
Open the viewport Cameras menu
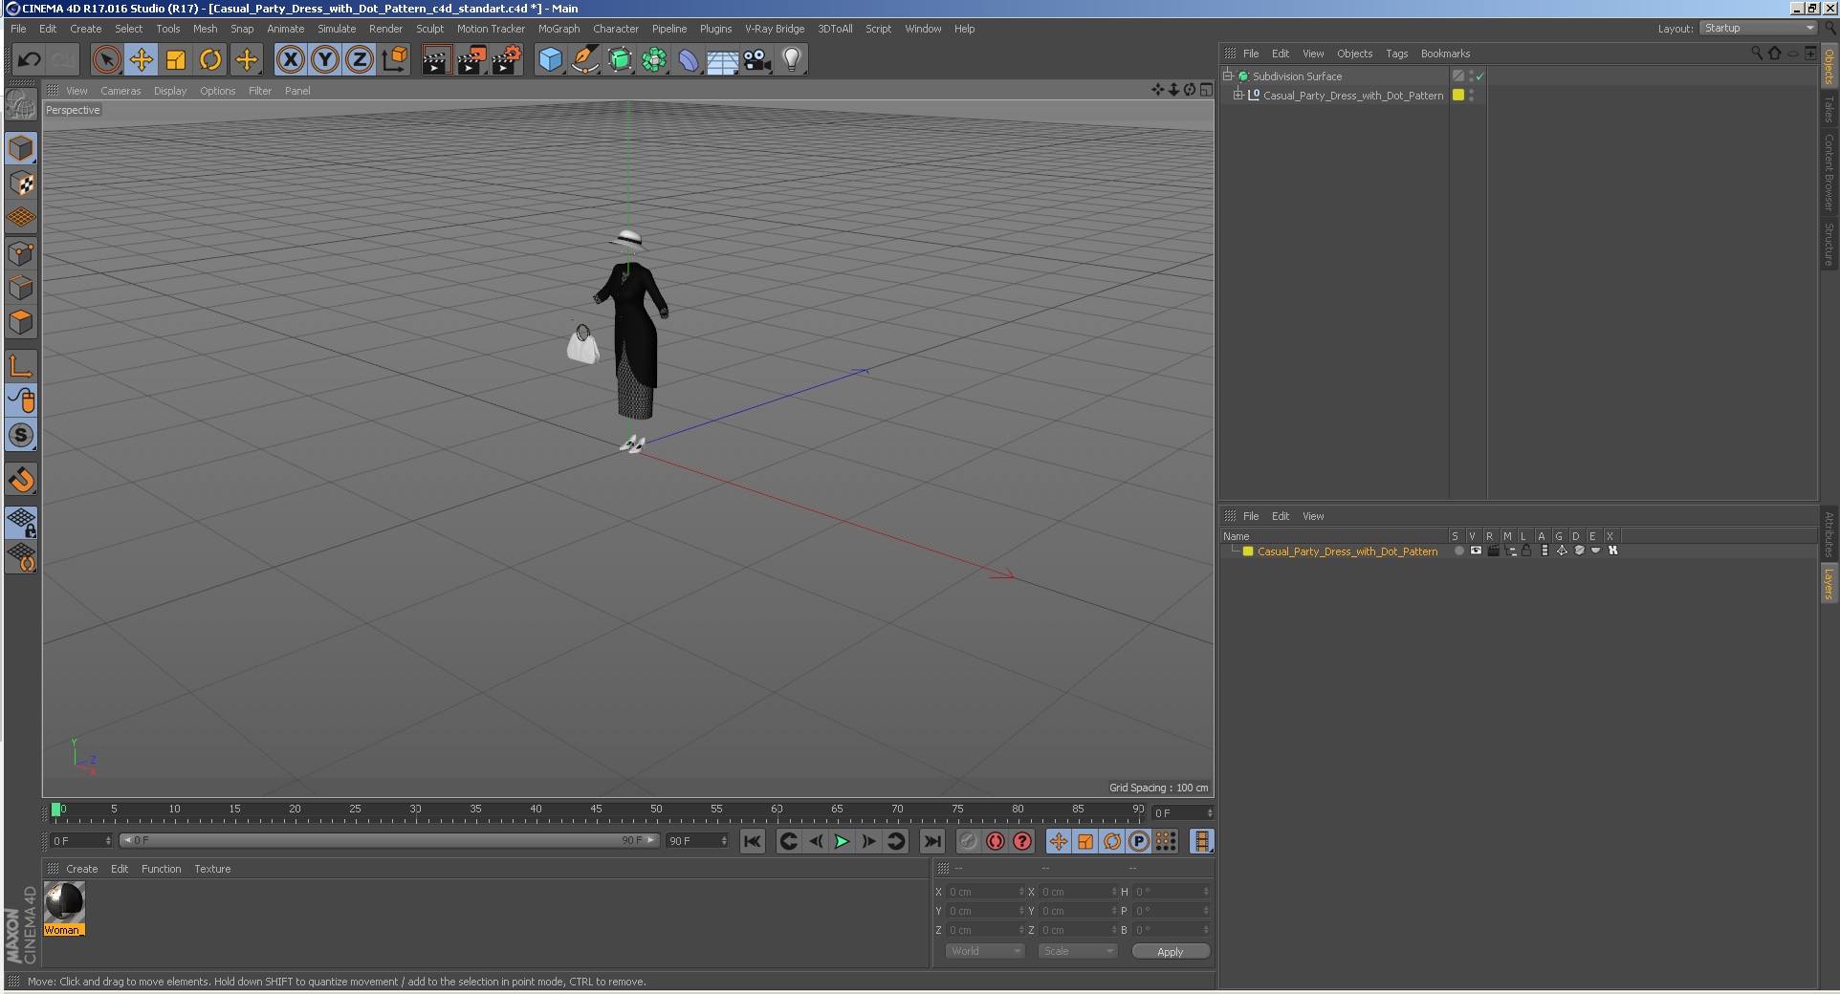120,91
